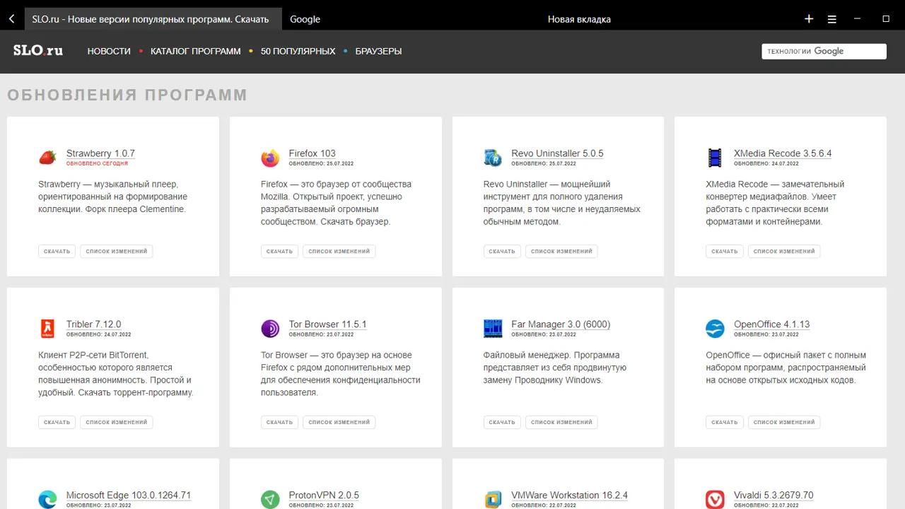Click the Firefox browser icon
905x509 pixels.
click(270, 158)
